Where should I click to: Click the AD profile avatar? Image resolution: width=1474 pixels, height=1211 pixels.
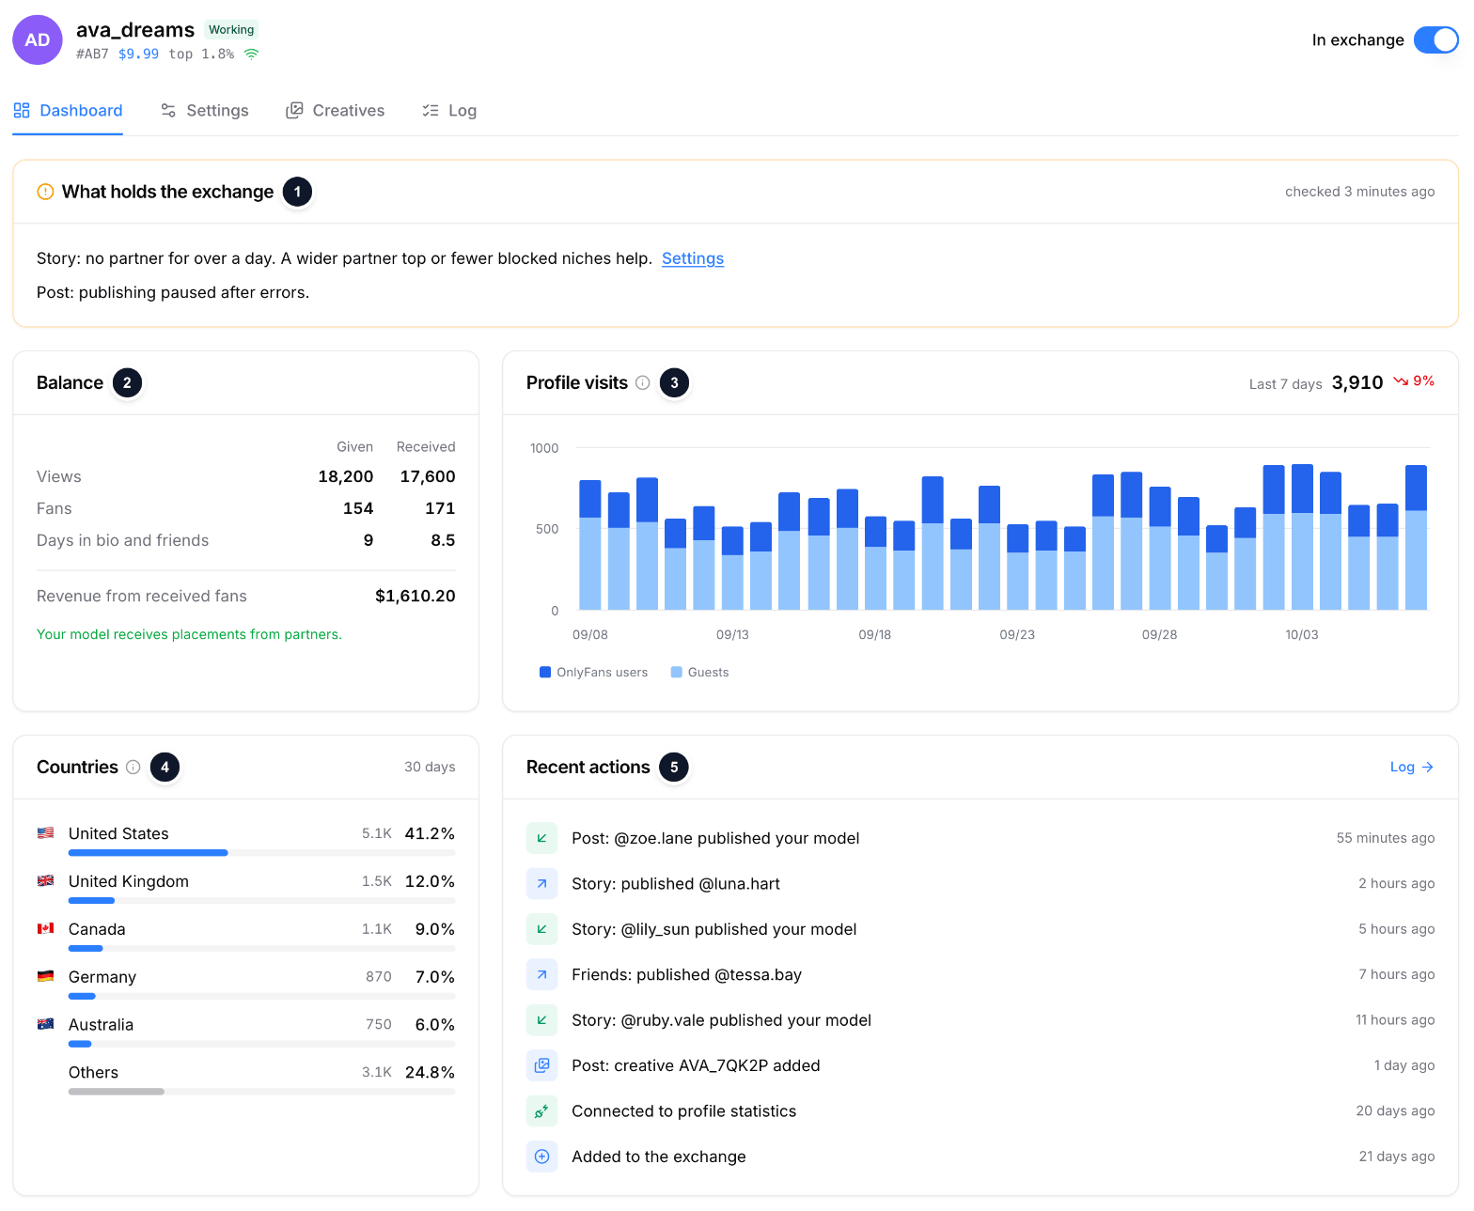click(38, 39)
